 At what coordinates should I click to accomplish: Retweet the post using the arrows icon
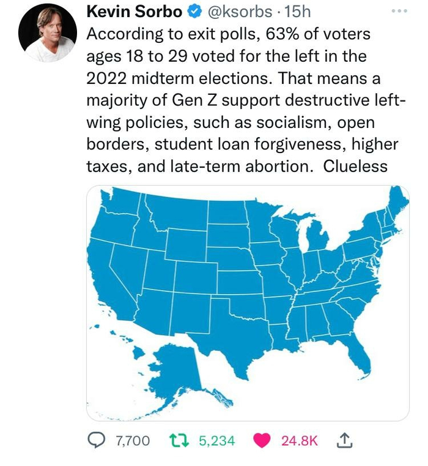pyautogui.click(x=177, y=440)
